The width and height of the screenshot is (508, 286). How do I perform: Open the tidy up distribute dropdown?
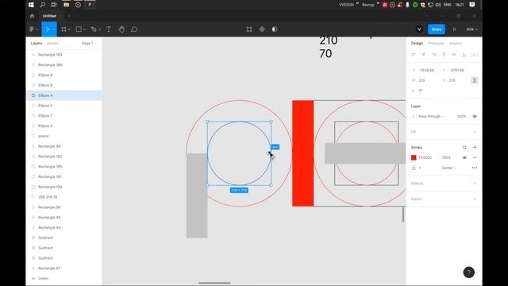(475, 55)
